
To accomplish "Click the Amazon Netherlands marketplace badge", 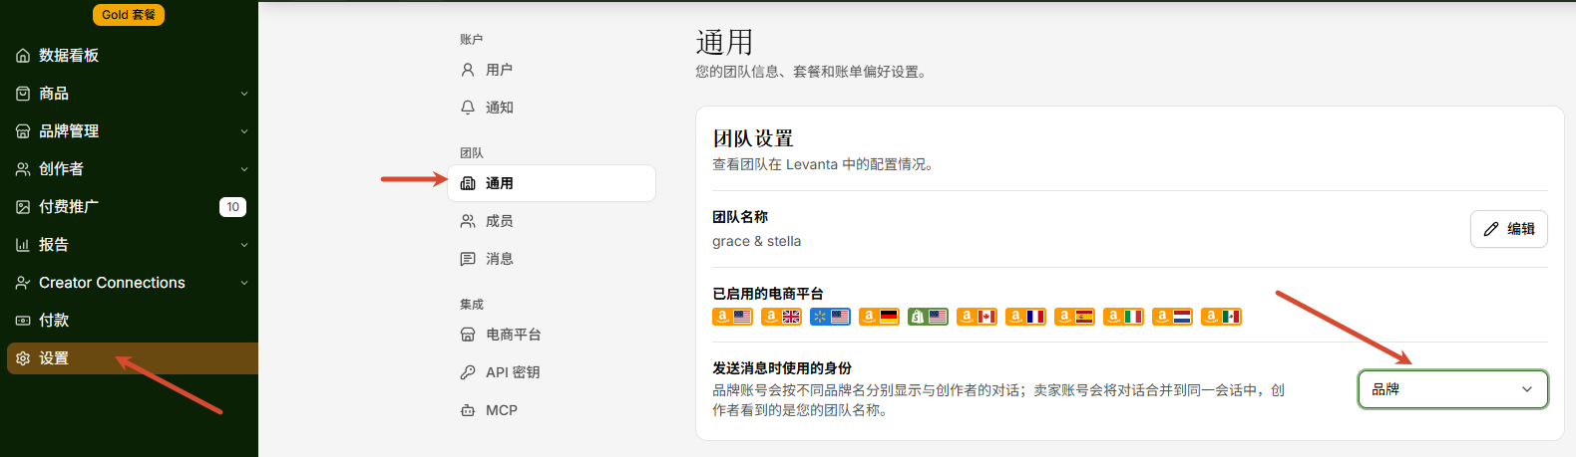I will pos(1172,317).
